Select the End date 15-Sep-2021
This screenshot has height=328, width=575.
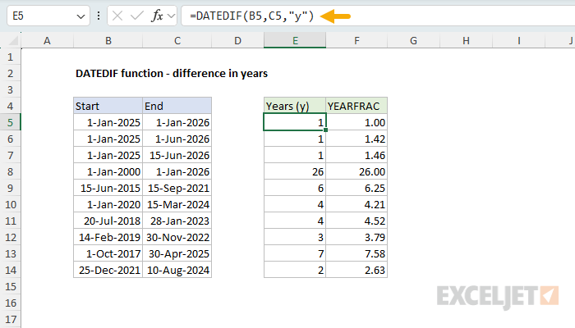click(x=177, y=188)
